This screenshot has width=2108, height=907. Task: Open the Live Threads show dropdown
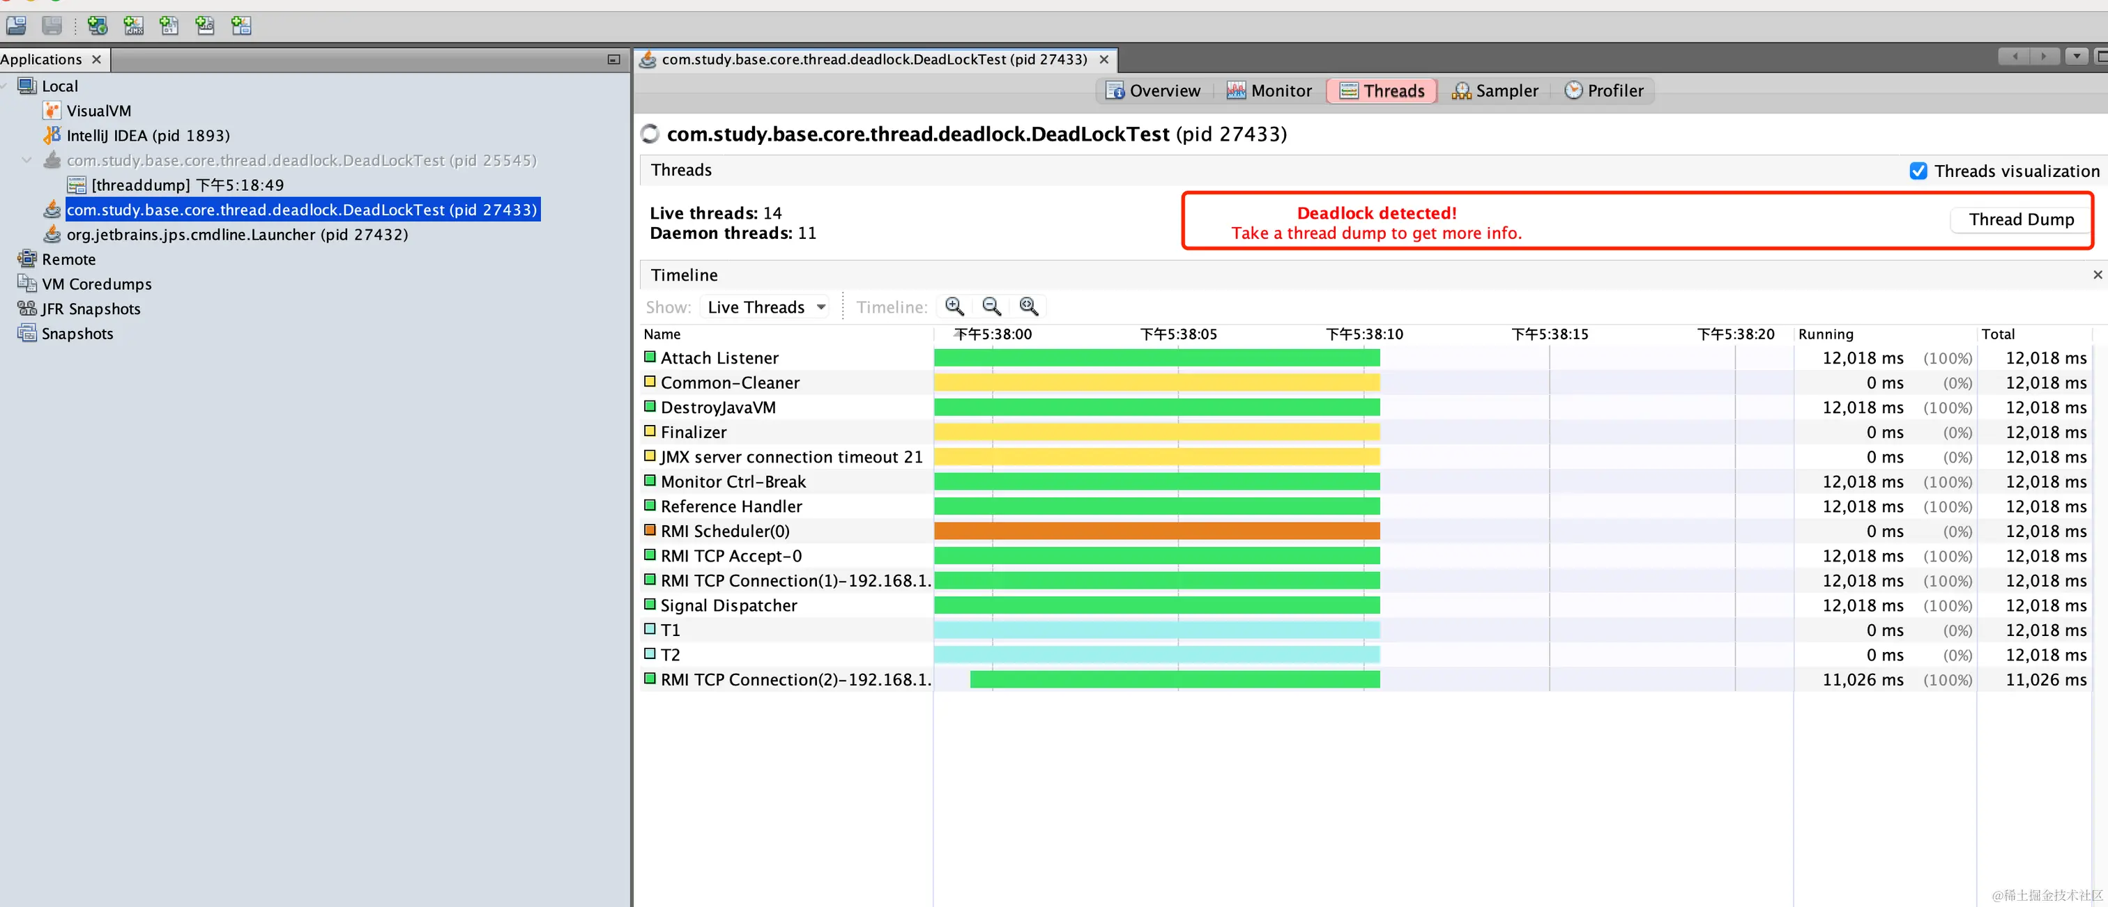click(766, 307)
